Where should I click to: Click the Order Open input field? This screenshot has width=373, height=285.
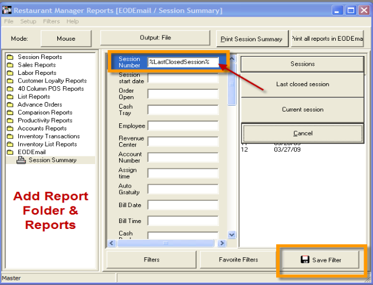[183, 94]
